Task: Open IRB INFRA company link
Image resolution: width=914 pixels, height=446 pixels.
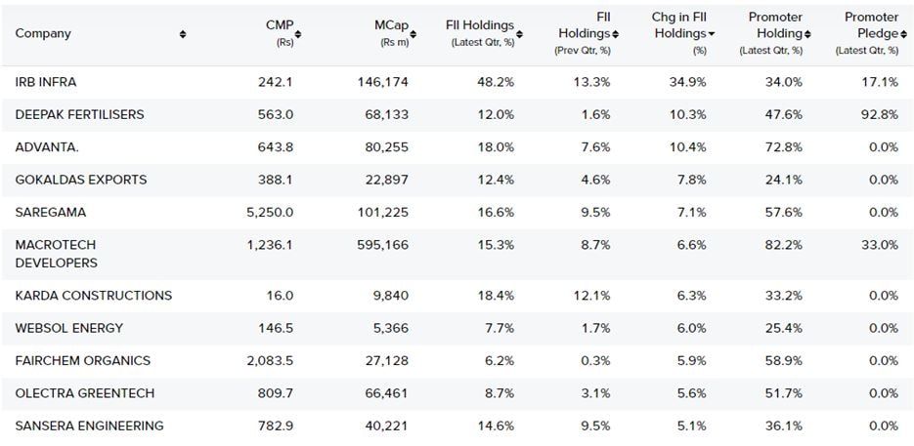Action: click(x=48, y=82)
